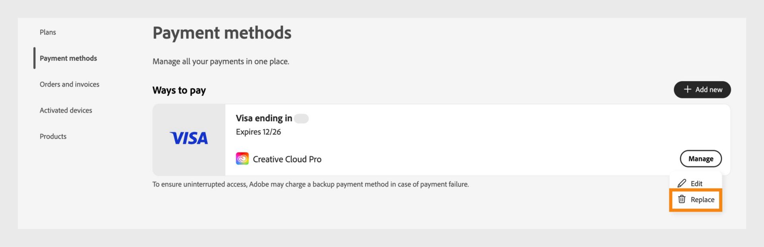Click the Visa ending in card title

264,118
